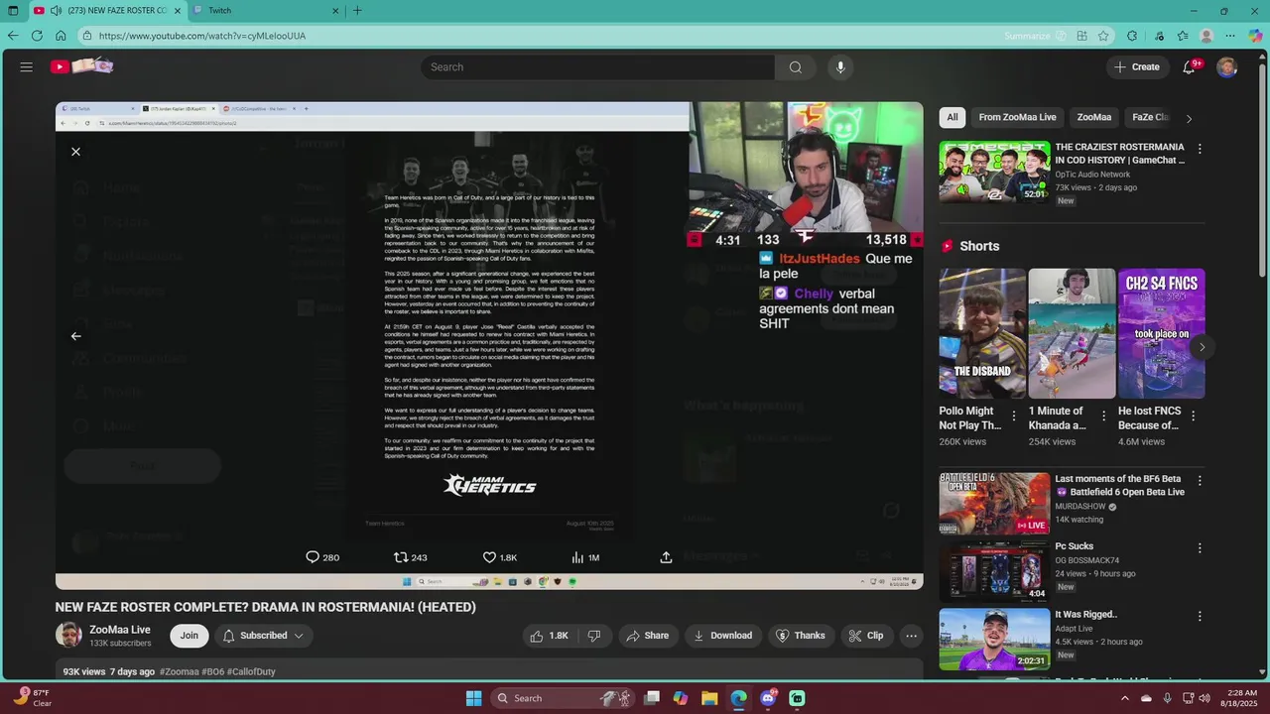Image resolution: width=1270 pixels, height=714 pixels.
Task: Open ZooMaa Live channel name link
Action: (x=120, y=630)
